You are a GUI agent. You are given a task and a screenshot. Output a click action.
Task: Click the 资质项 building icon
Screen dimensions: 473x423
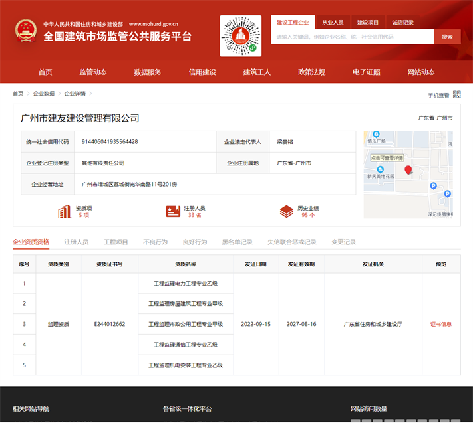(65, 212)
